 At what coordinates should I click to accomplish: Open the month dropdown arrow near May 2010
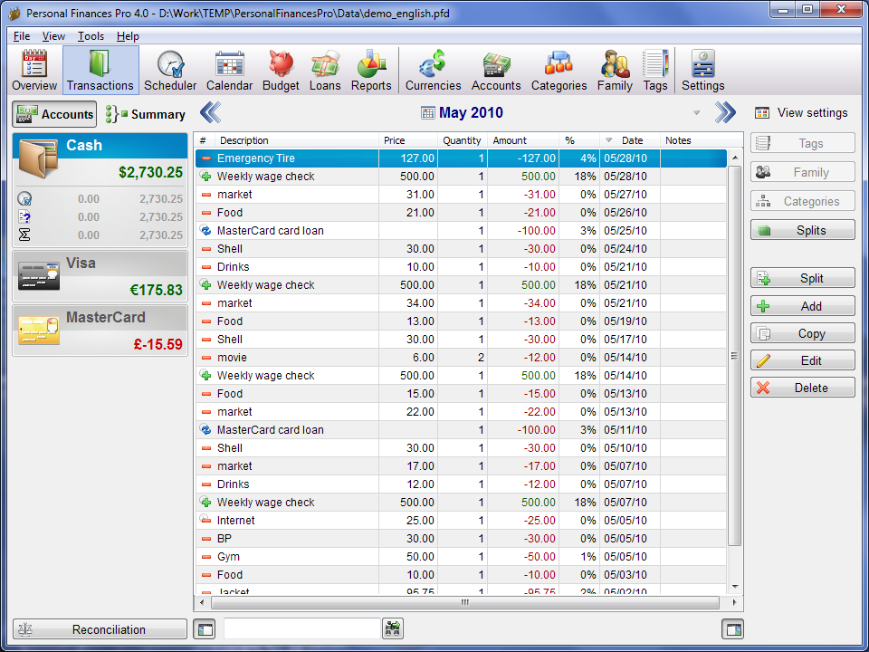point(696,113)
